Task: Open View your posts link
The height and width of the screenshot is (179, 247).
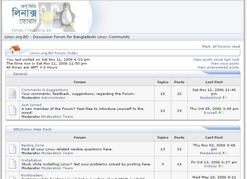Action: pyautogui.click(x=225, y=63)
